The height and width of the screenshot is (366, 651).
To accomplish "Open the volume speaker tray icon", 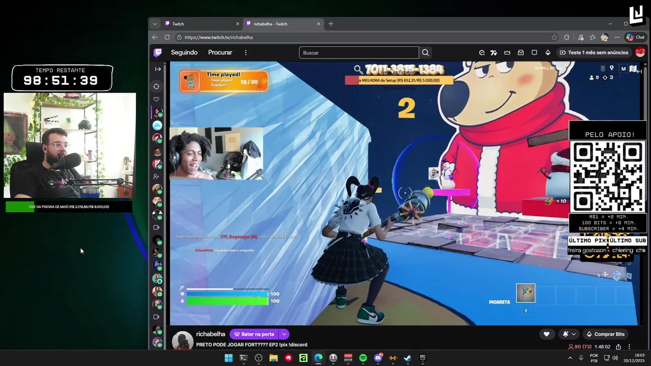I will [x=615, y=358].
